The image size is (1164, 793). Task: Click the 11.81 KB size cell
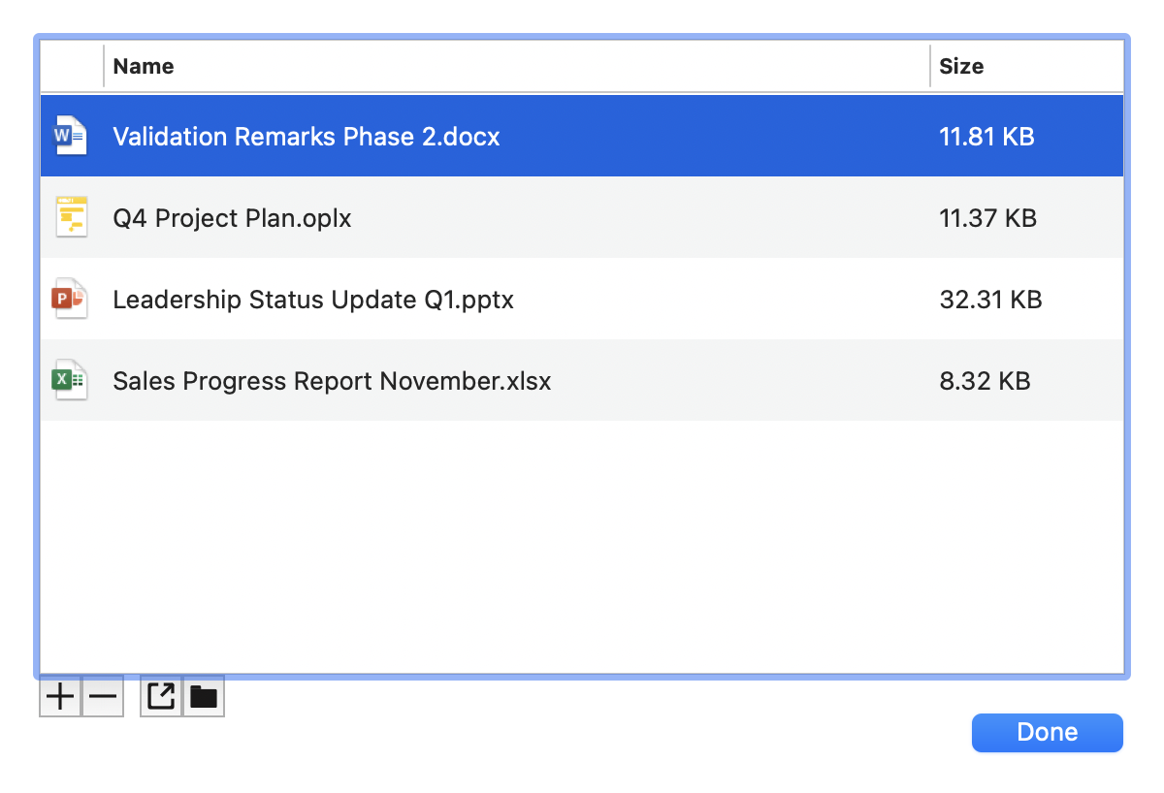pyautogui.click(x=986, y=137)
